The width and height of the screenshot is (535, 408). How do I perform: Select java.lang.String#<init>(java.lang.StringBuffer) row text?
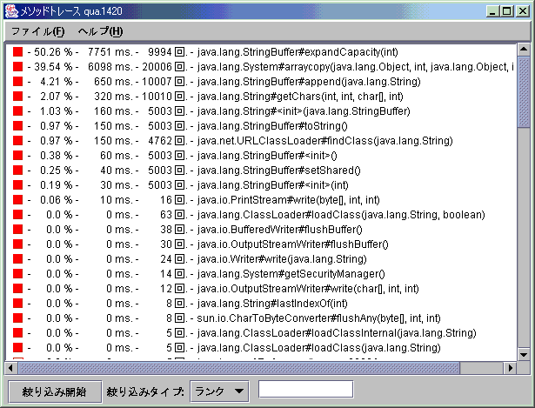[x=304, y=111]
